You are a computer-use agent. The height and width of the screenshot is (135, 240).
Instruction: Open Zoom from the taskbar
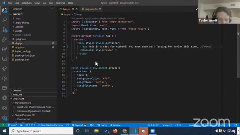[153, 131]
